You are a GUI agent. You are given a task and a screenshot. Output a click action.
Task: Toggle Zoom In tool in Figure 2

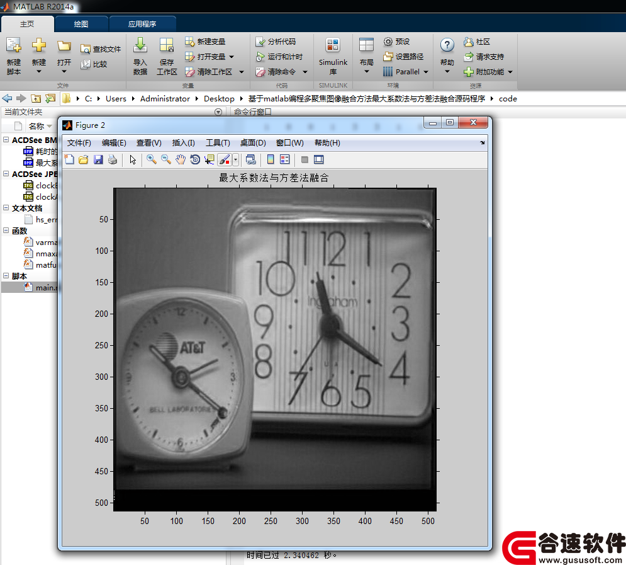coord(152,159)
